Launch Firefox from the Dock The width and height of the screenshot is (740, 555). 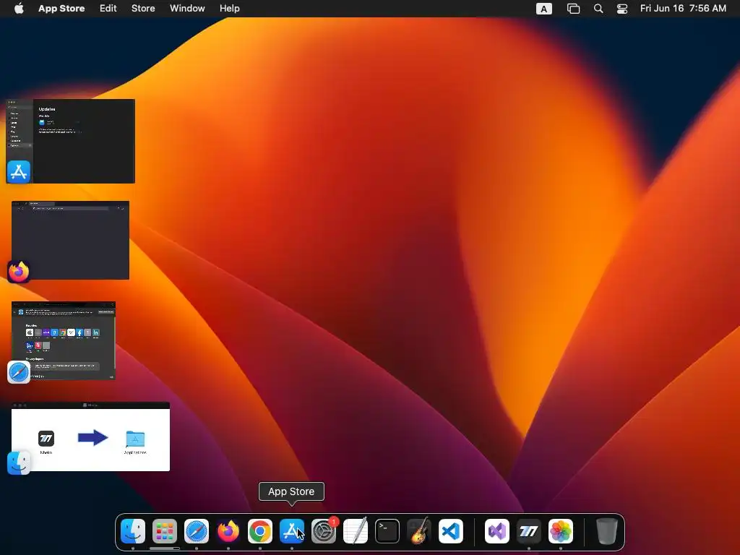(228, 531)
